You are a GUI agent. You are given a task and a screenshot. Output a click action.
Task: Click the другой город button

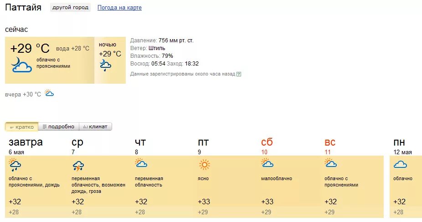70,8
